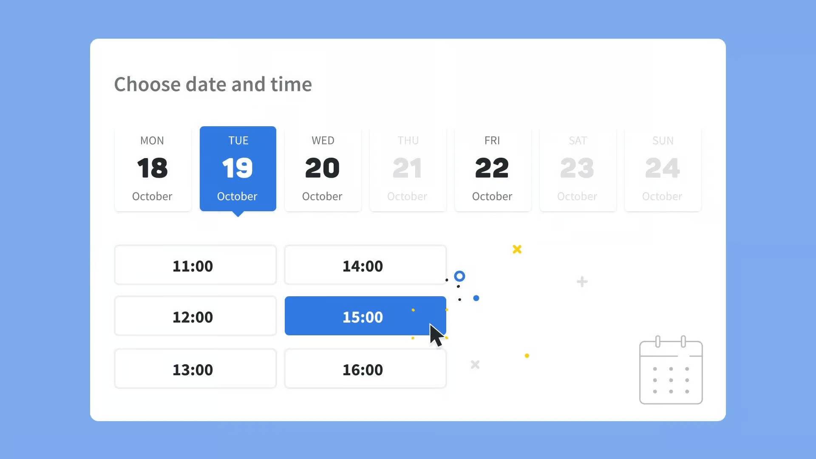Click the calendar icon bottom right

[x=671, y=370]
